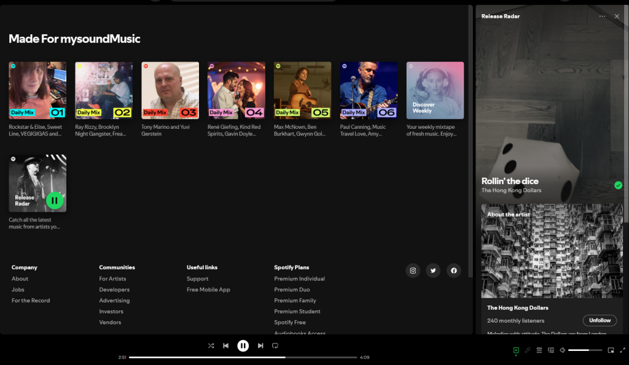
Task: Click 'Ray Rizzy, Brooklyn Night Gangster' description
Action: click(100, 130)
